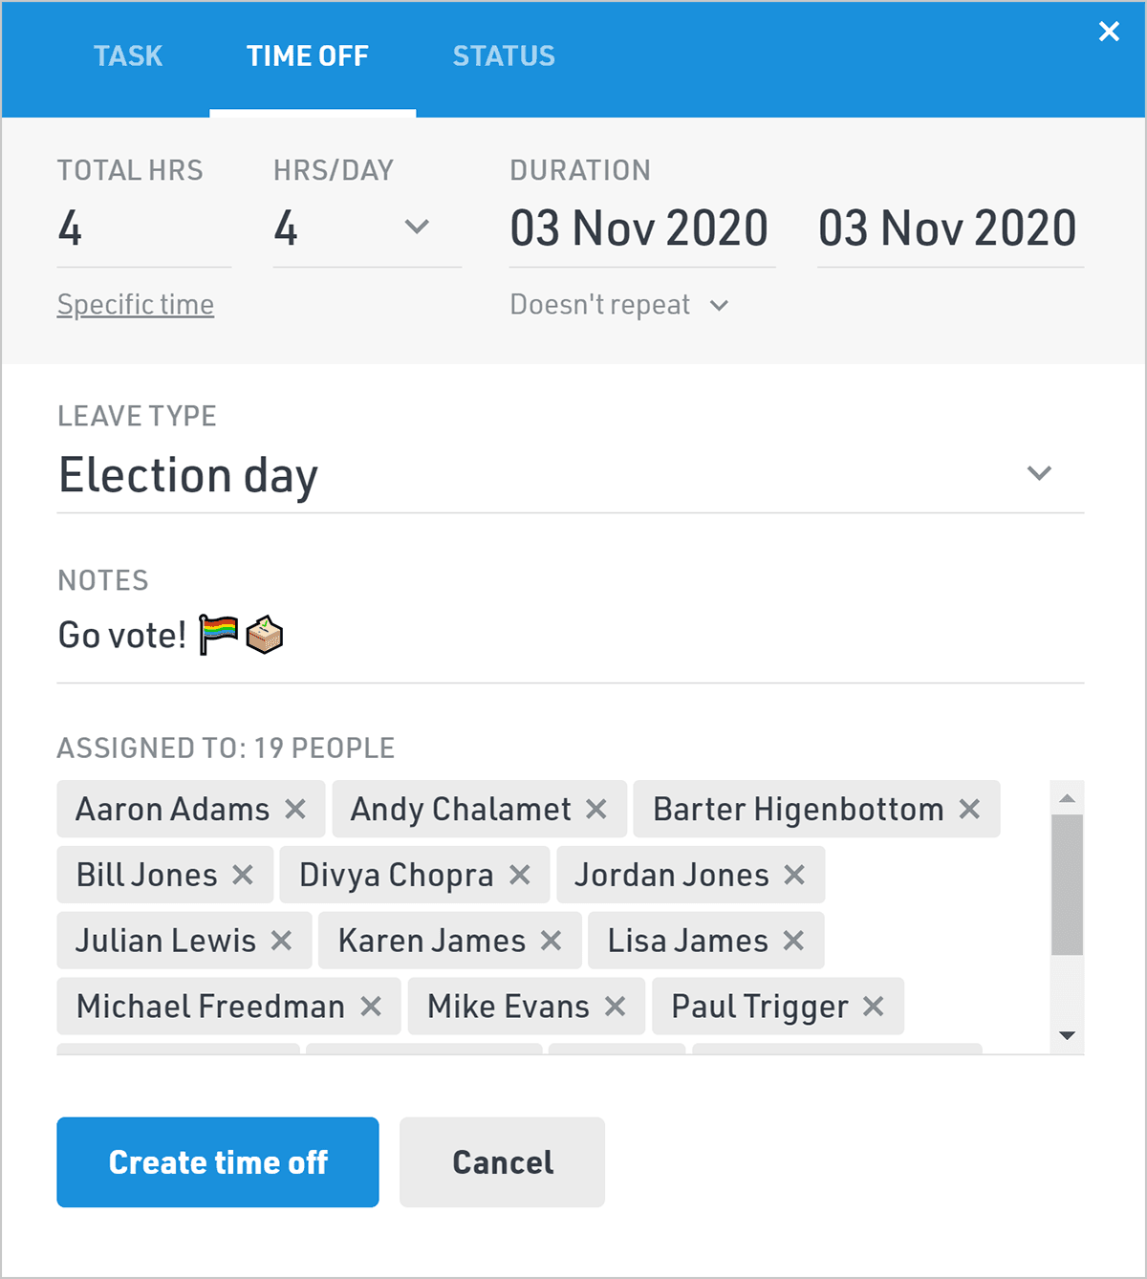Remove Barter Higenbottom chip
Image resolution: width=1147 pixels, height=1279 pixels.
[969, 810]
